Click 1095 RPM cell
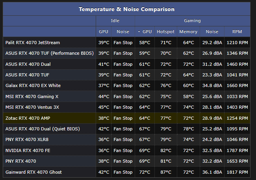 [237, 129]
